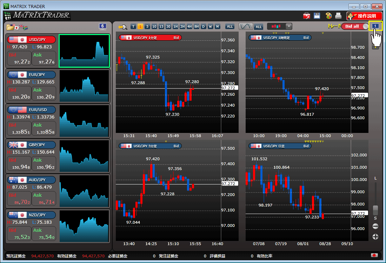386x263 pixels.
Task: Select the T tick timeframe
Action: coord(133,27)
